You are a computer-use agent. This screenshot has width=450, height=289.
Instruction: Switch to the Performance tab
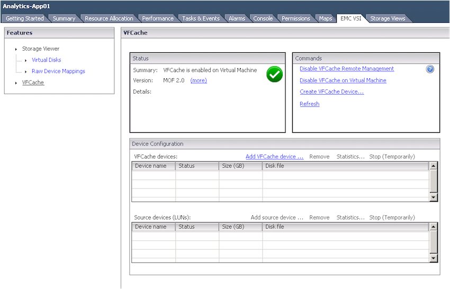[158, 19]
